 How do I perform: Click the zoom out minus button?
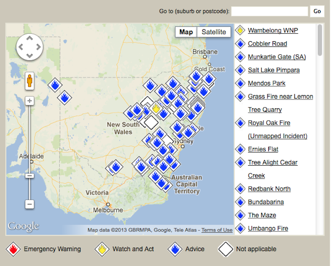29,204
